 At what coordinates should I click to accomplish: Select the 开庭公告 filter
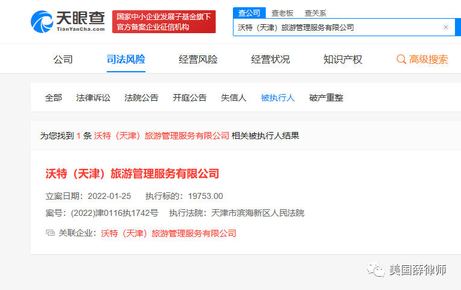[189, 98]
